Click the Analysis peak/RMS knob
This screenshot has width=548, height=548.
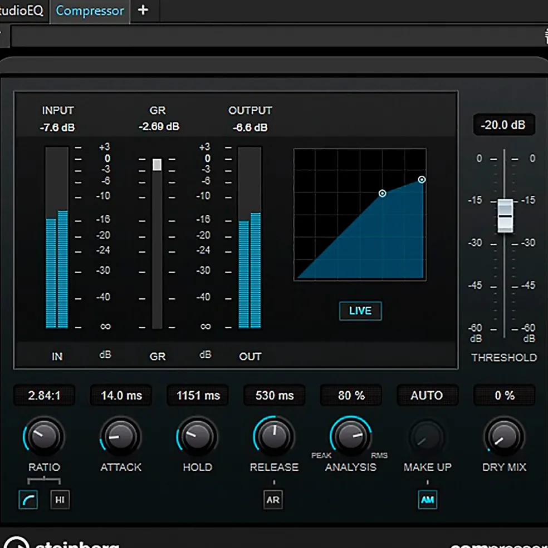[x=351, y=437]
